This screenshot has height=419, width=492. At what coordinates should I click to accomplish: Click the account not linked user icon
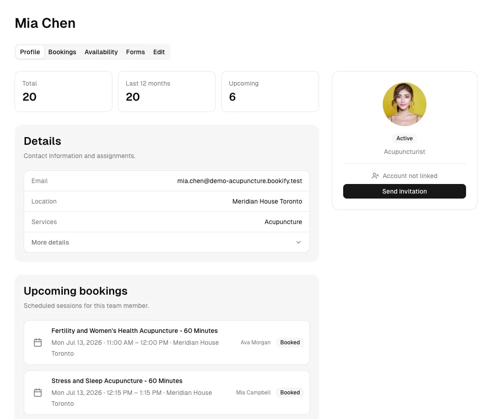point(375,176)
